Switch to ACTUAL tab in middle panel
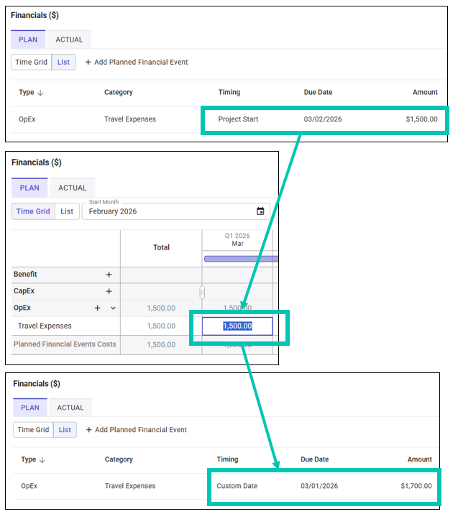 (x=72, y=188)
